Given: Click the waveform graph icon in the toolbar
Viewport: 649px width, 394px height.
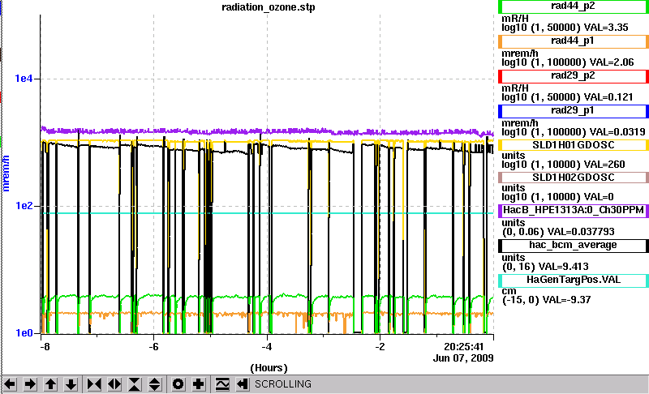Looking at the screenshot, I should [222, 384].
